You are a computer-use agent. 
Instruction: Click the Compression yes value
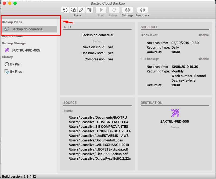pos(111,59)
